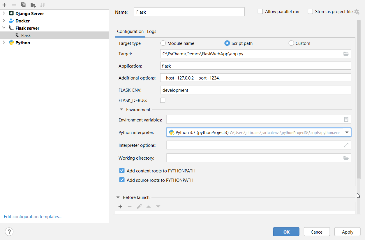Switch to the Logs tab

click(151, 31)
